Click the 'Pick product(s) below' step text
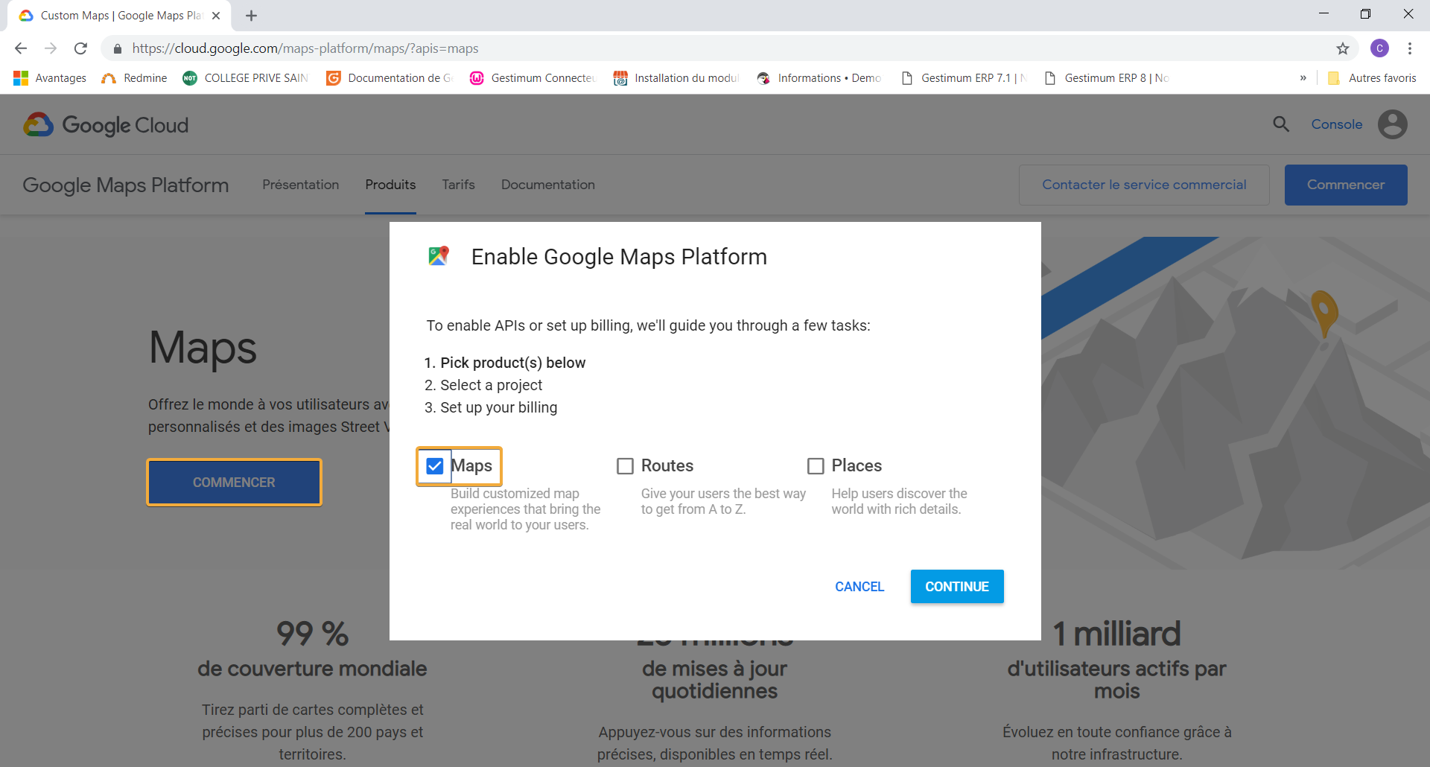The height and width of the screenshot is (767, 1430). pos(513,363)
